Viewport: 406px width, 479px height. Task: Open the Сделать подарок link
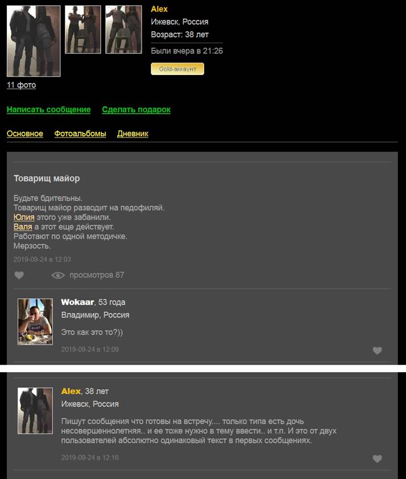point(136,109)
